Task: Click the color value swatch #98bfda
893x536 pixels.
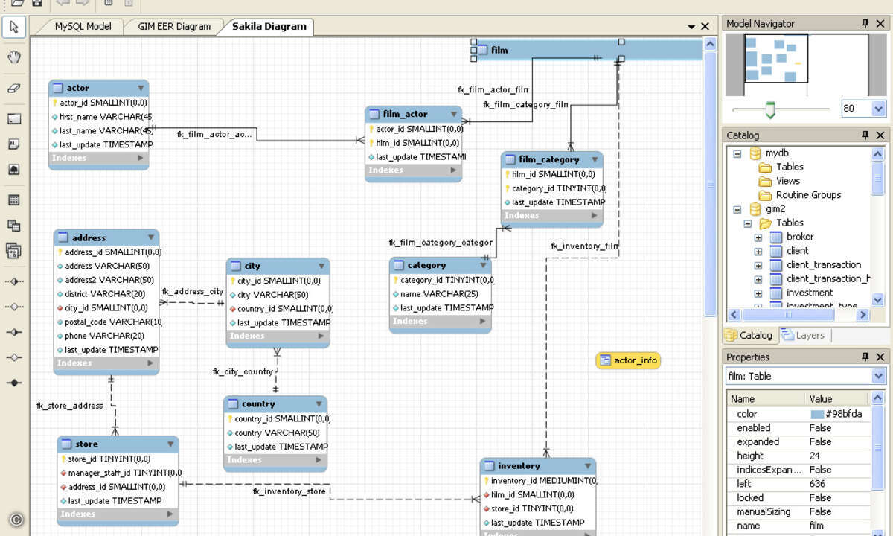Action: (817, 414)
